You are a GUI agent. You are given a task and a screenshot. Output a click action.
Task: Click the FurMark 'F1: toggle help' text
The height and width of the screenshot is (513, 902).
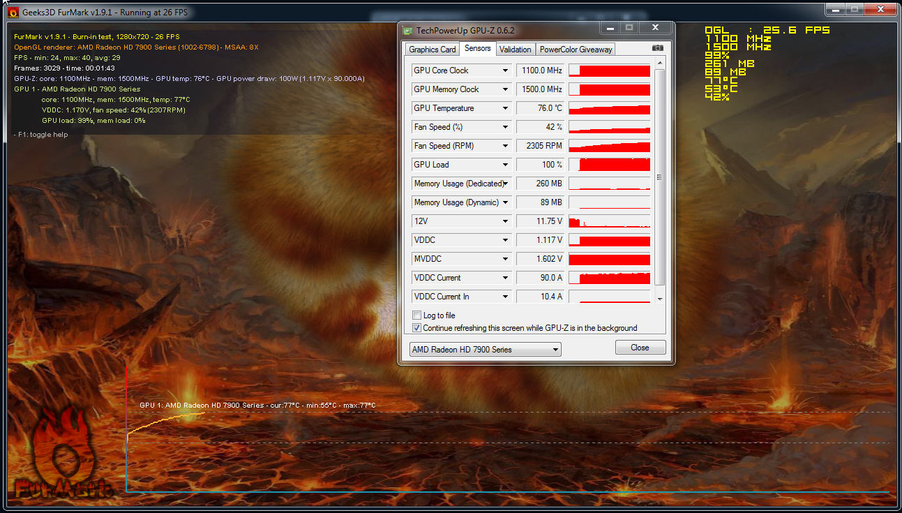pos(41,135)
